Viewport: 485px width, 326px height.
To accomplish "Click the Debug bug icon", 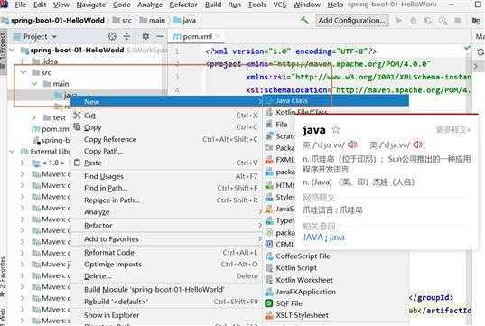I will 414,21.
